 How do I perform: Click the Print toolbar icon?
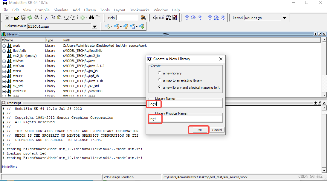pyautogui.click(x=36, y=17)
